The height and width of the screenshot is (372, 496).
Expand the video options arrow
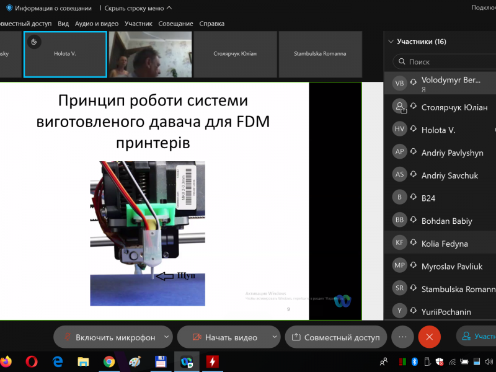pos(275,337)
